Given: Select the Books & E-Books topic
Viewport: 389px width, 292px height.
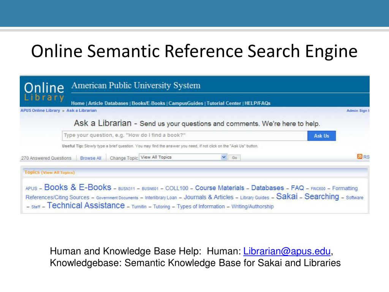Looking at the screenshot, I should click(x=77, y=187).
